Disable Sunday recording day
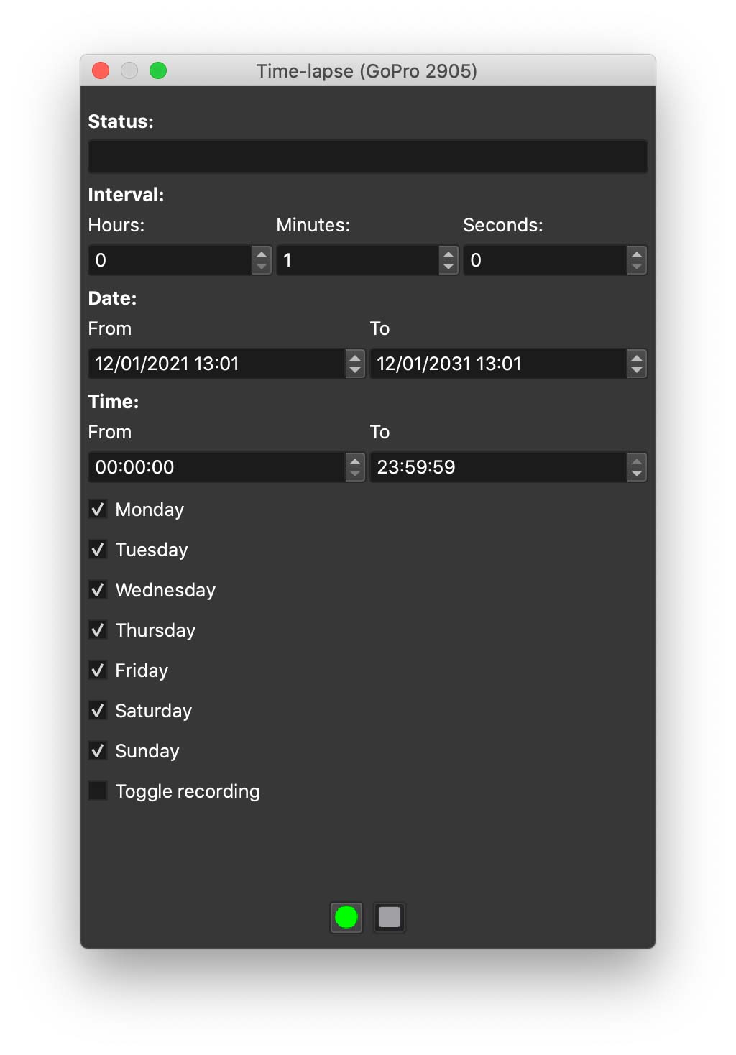The height and width of the screenshot is (1055, 736). (98, 751)
